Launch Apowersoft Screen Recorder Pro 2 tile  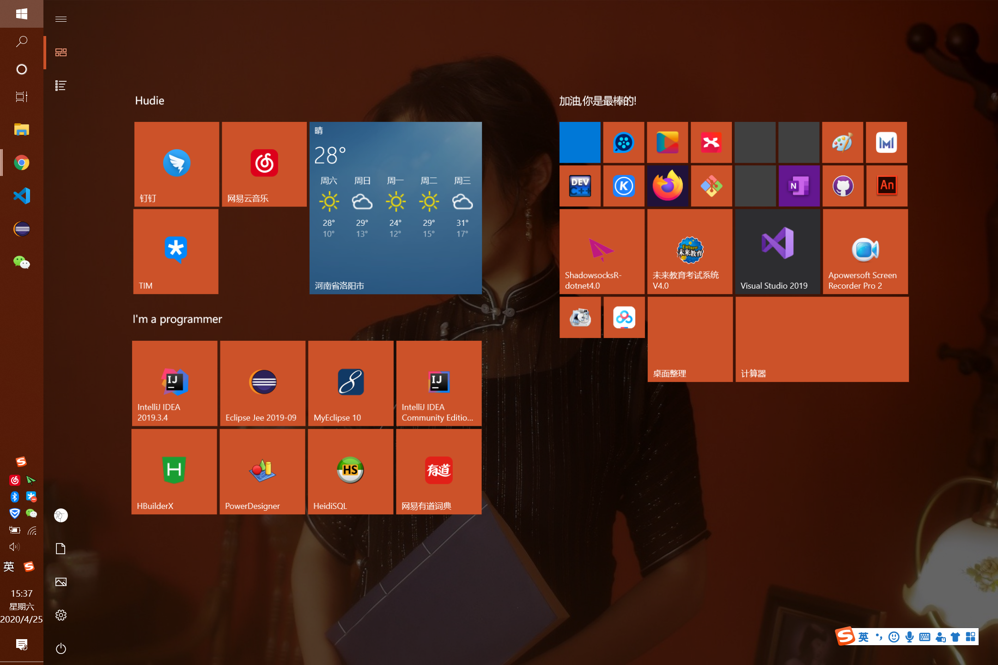point(865,252)
